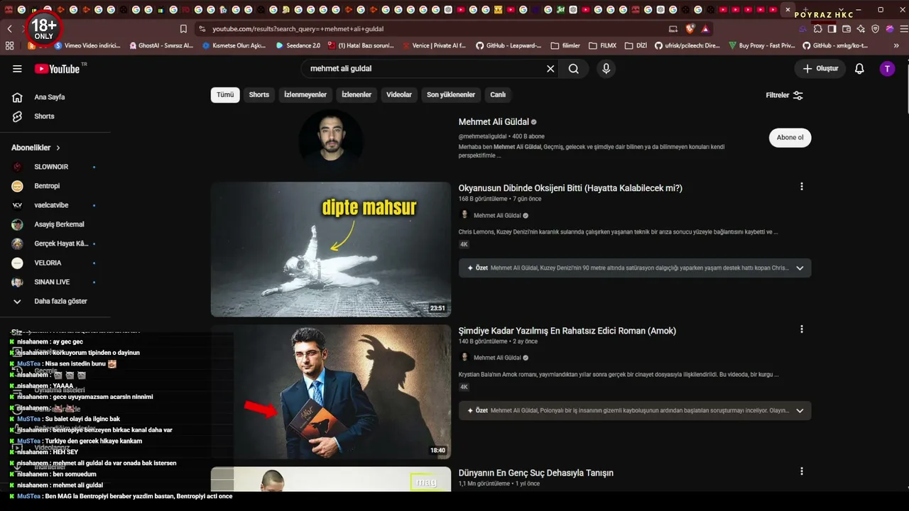The height and width of the screenshot is (511, 909).
Task: Select the Canlı filter chip
Action: click(x=498, y=95)
